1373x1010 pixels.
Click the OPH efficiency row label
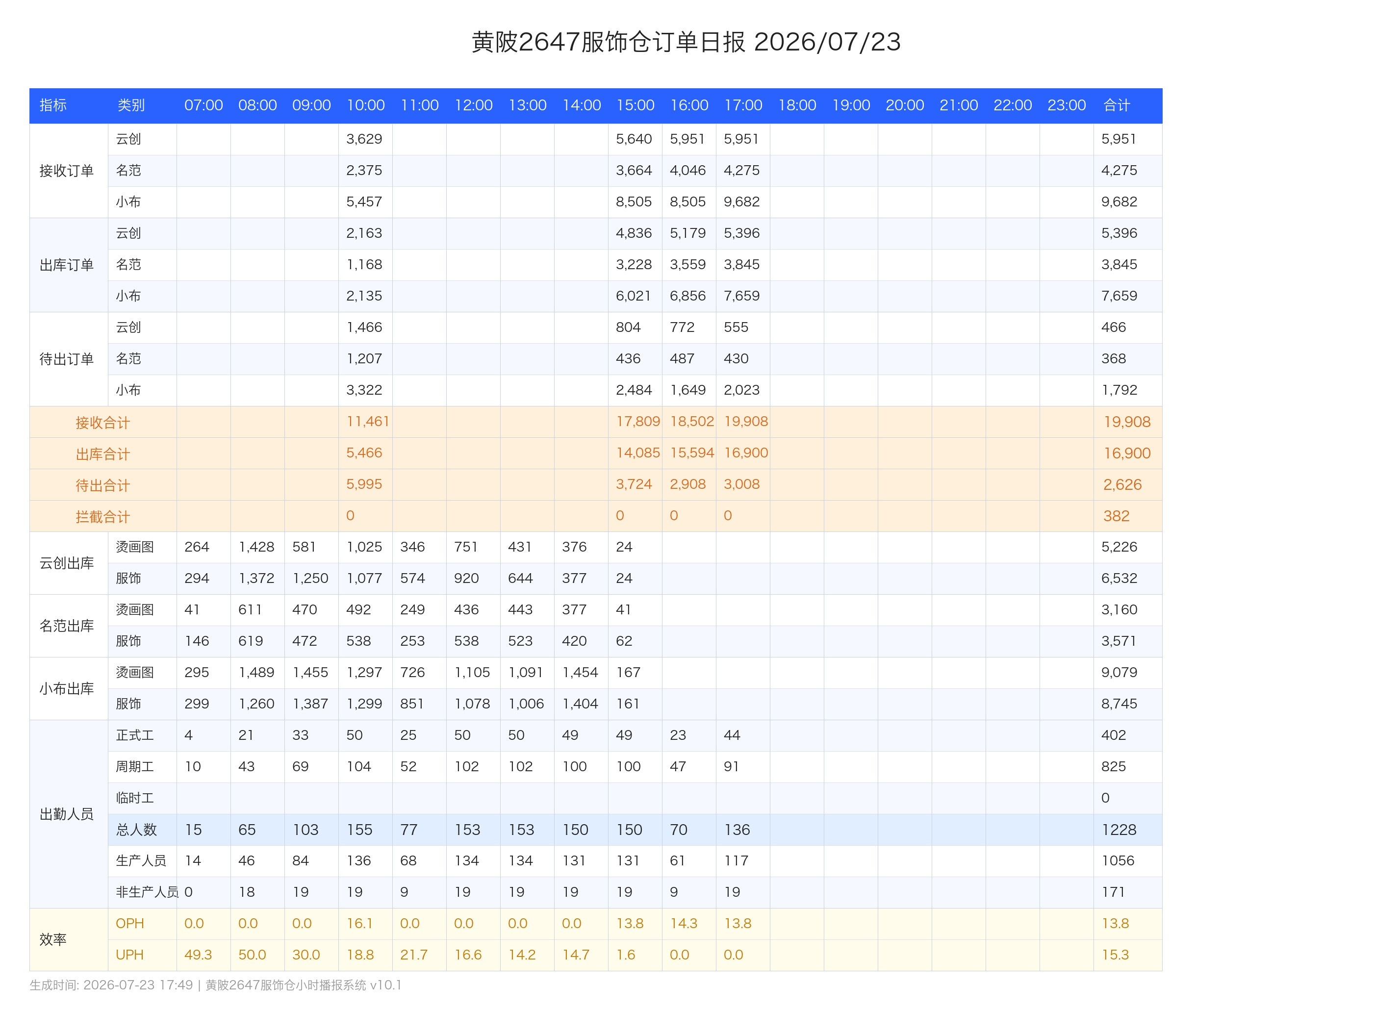click(x=129, y=924)
